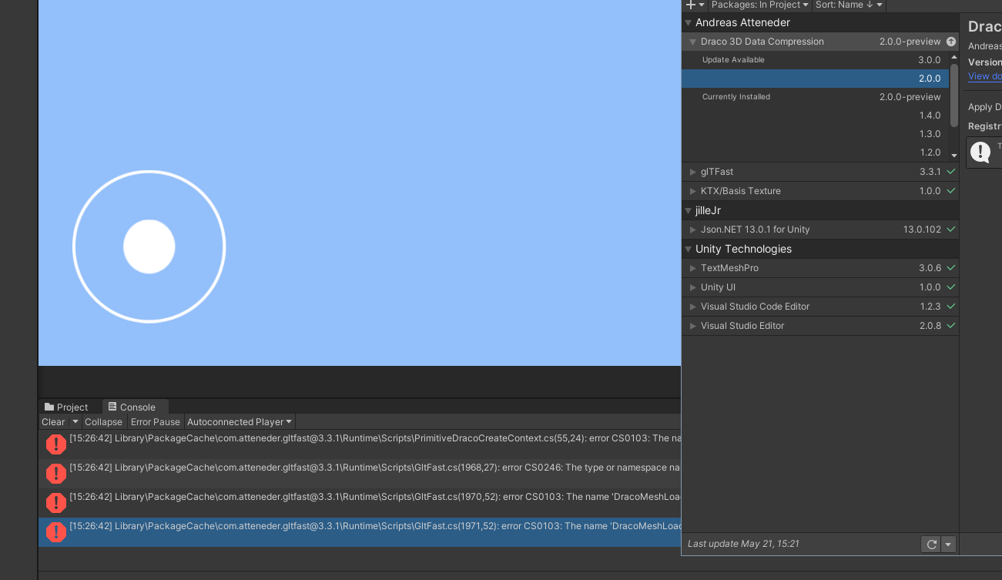Click the warning icon in the Draco details panel
1002x580 pixels.
coord(981,152)
